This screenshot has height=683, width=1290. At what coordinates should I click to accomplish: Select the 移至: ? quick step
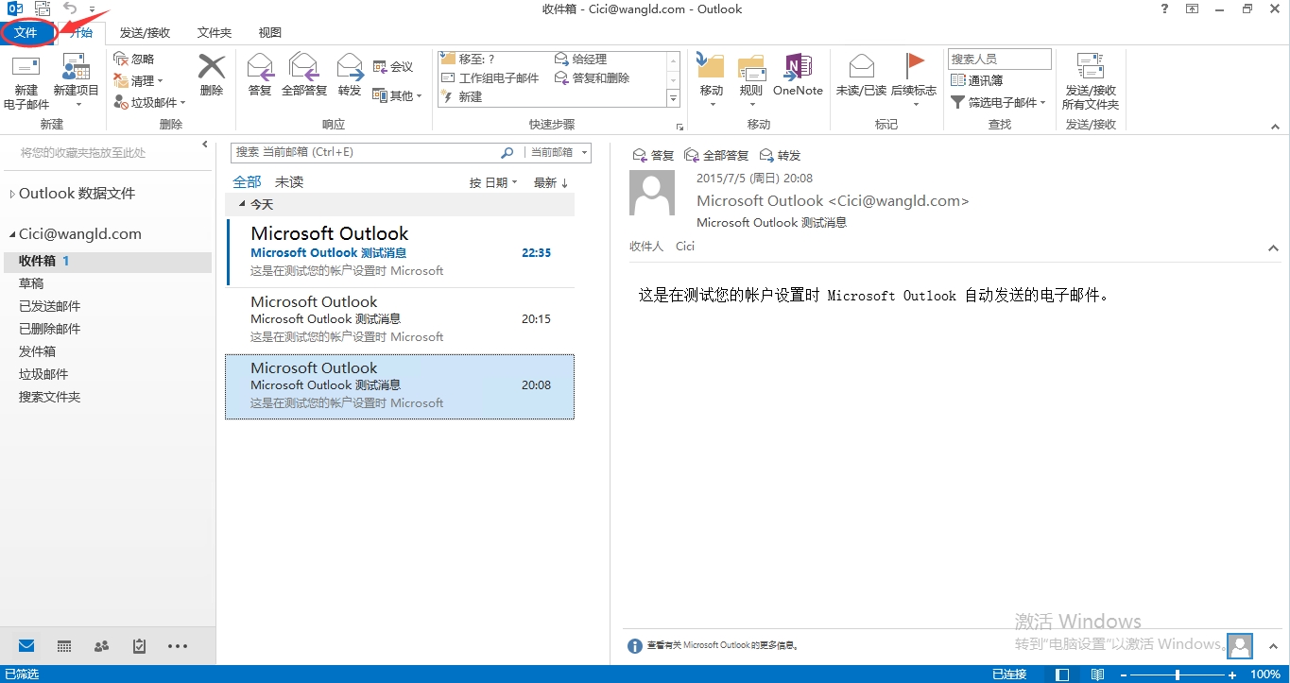coord(469,59)
